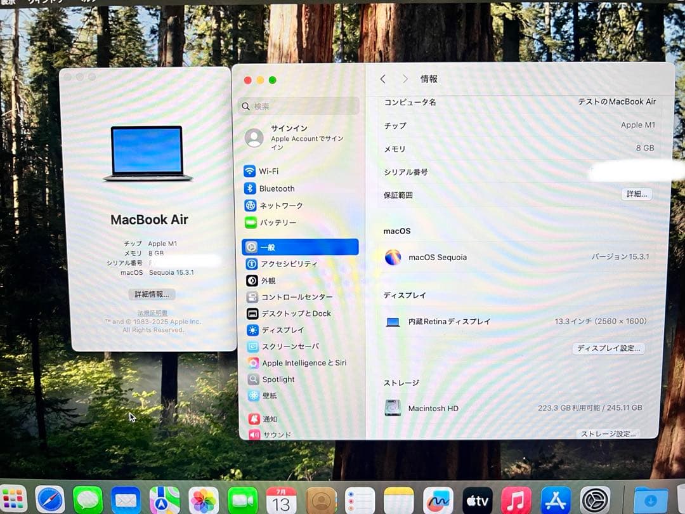Click the ストレージ設定... button
The height and width of the screenshot is (514, 685).
pyautogui.click(x=608, y=433)
